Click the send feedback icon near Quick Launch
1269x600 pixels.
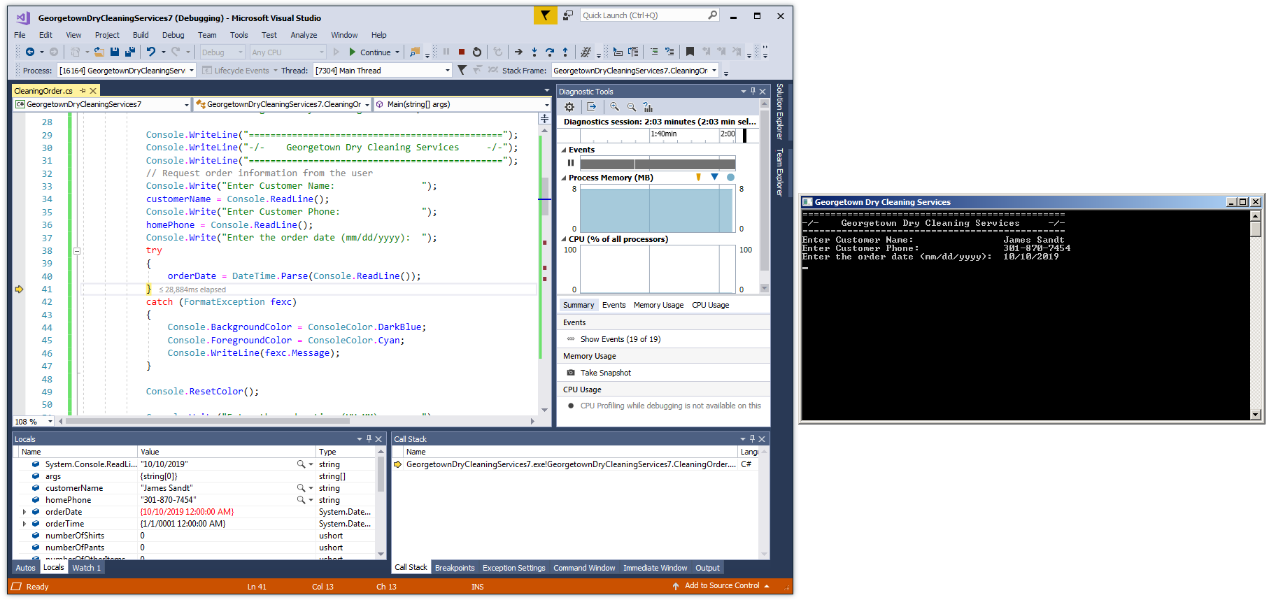568,15
